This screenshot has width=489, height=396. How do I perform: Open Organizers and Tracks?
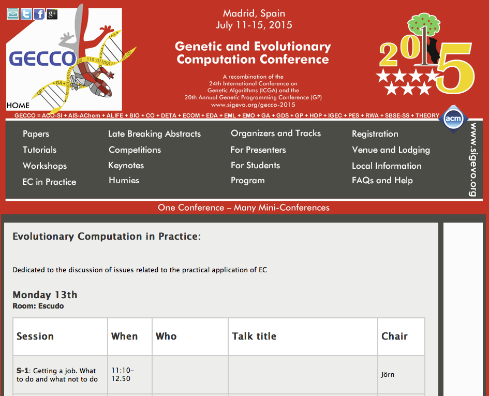pos(276,133)
